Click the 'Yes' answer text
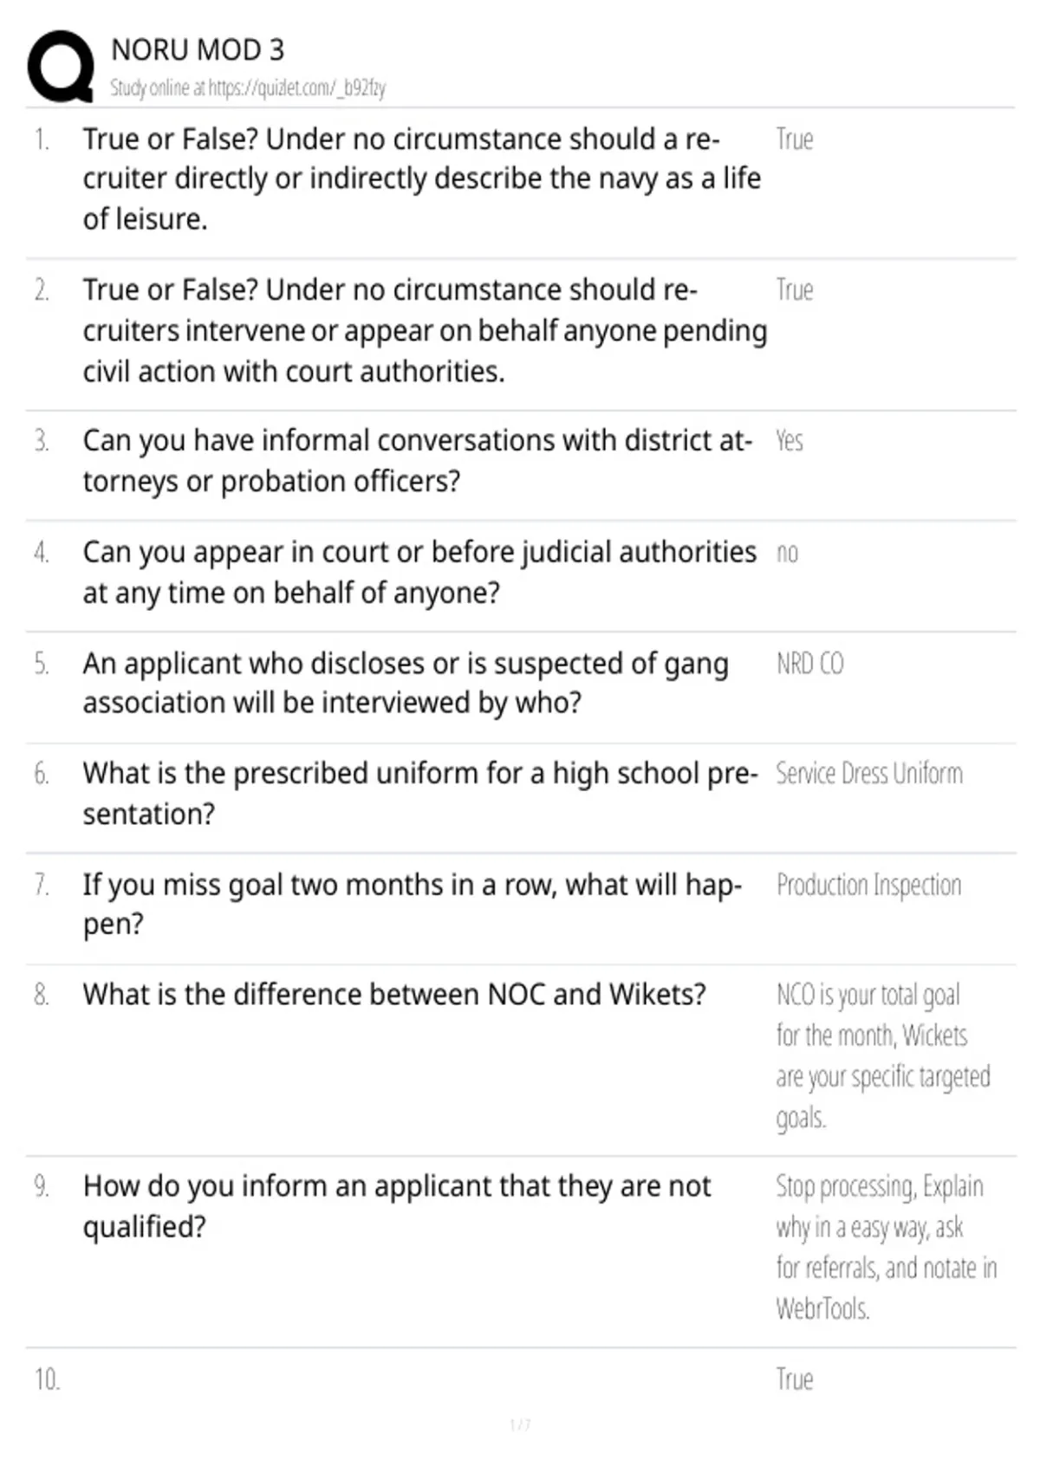The width and height of the screenshot is (1040, 1473). 790,441
